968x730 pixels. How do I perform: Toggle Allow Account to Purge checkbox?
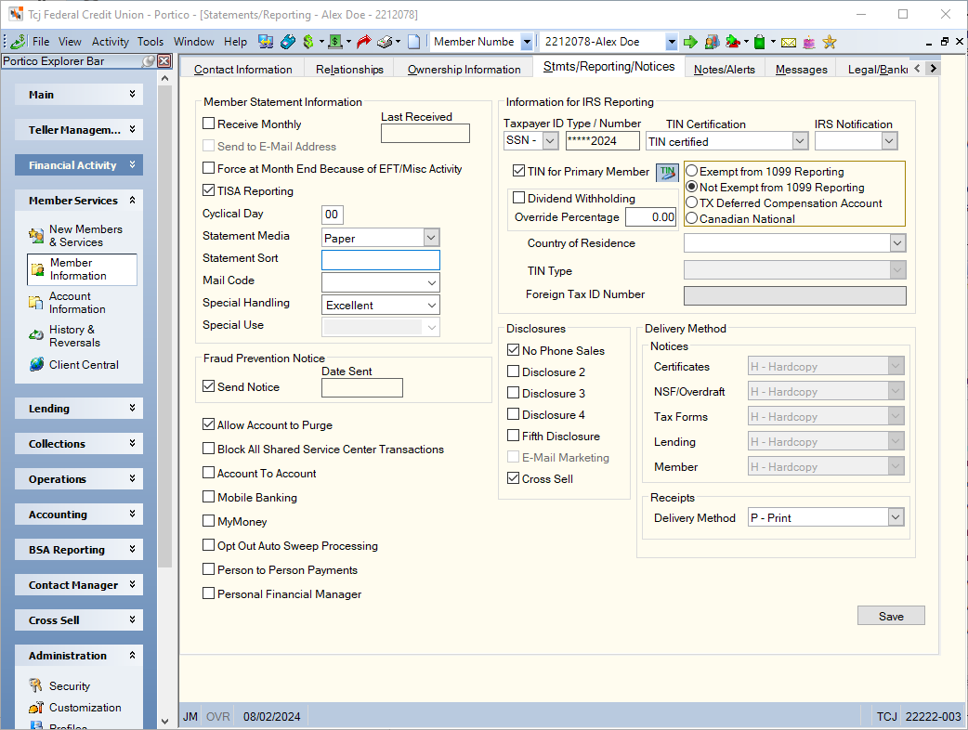pos(209,424)
